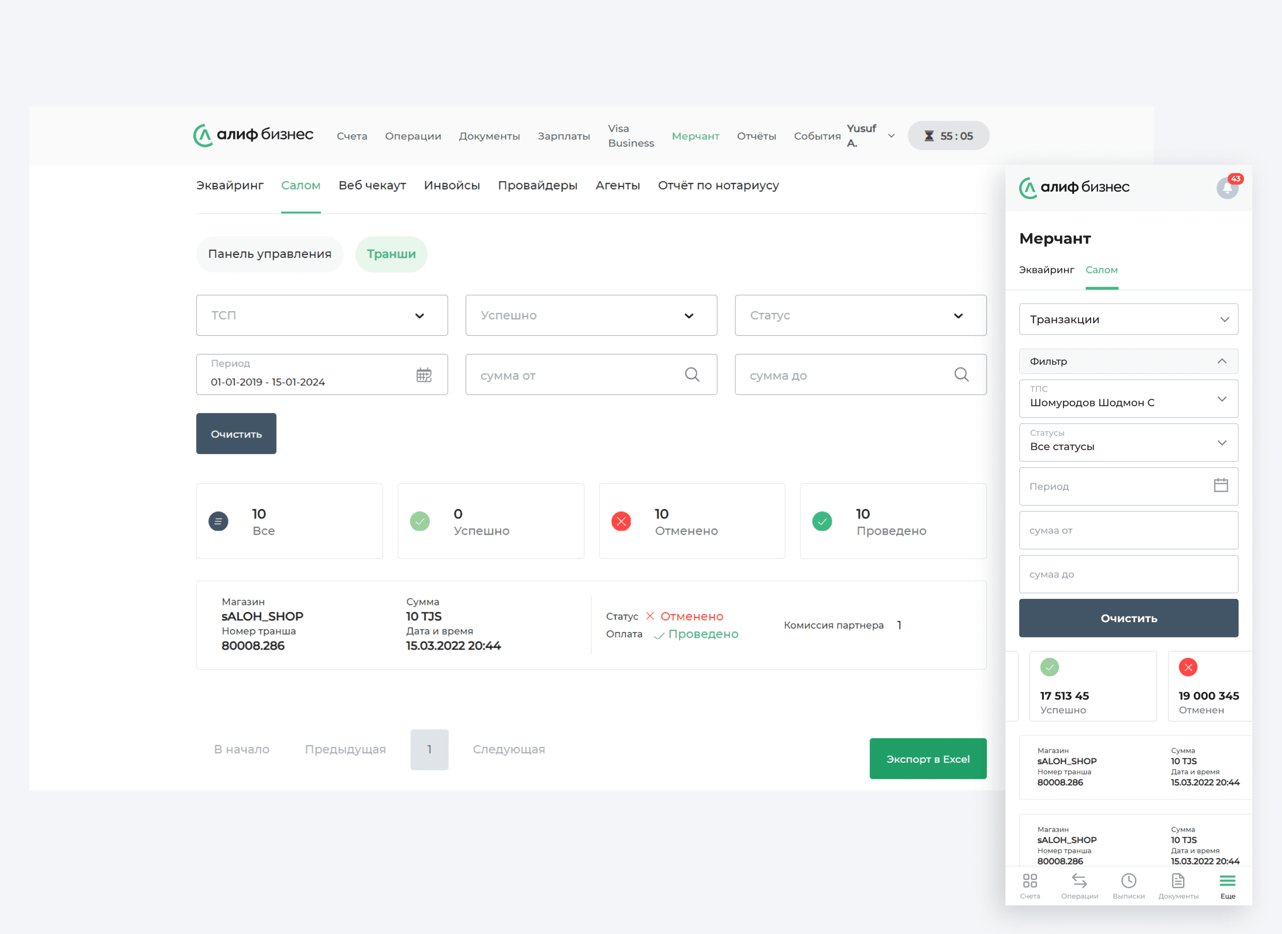Click the desktop Очистить button
Image resolution: width=1282 pixels, height=934 pixels.
[236, 434]
